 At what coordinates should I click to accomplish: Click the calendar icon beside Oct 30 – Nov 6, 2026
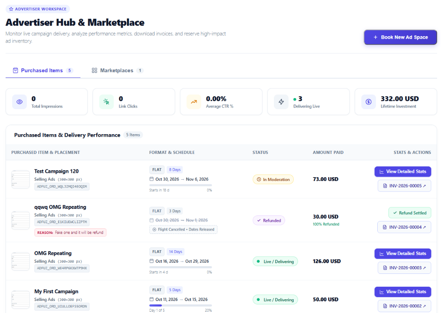pyautogui.click(x=151, y=179)
